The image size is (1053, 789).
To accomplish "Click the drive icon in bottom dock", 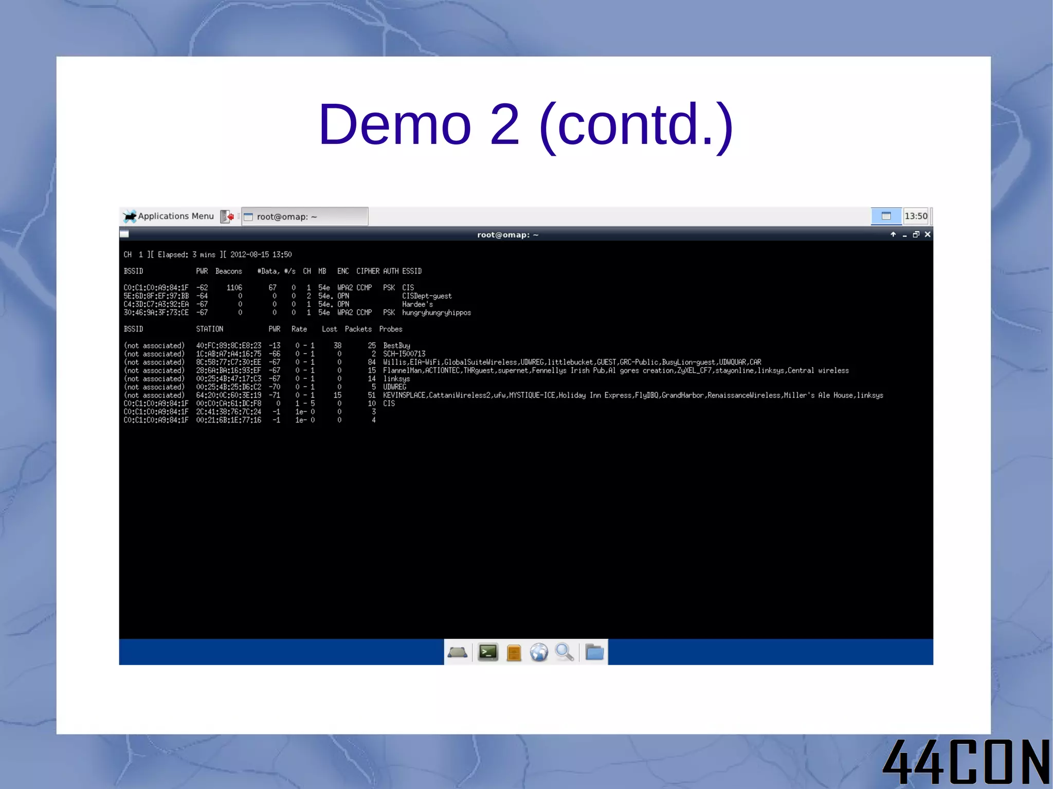I will coord(458,652).
